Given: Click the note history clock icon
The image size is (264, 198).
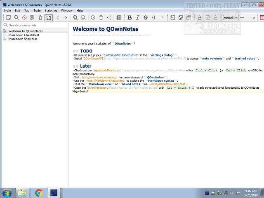Looking at the screenshot, I should (93, 18).
